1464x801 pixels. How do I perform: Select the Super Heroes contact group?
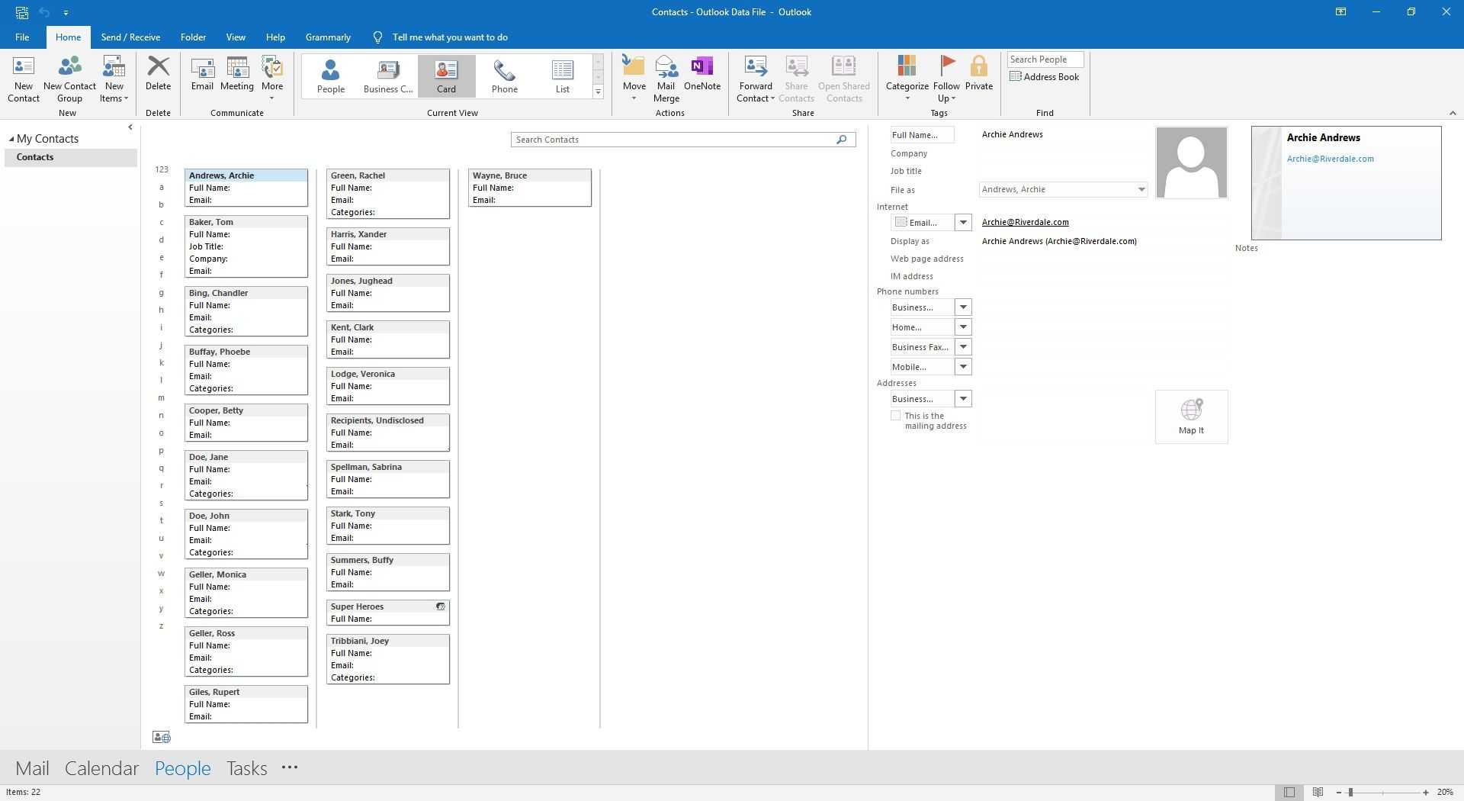pyautogui.click(x=387, y=613)
